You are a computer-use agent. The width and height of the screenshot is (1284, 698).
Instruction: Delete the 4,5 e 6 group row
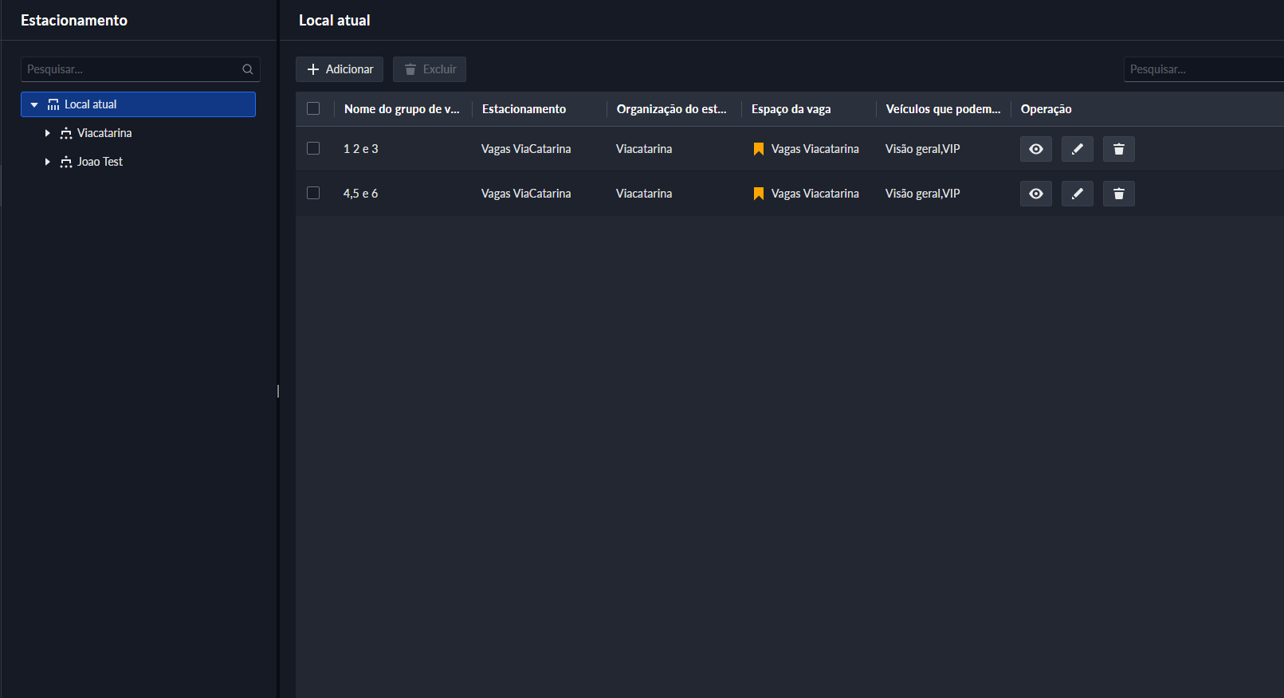click(1118, 194)
